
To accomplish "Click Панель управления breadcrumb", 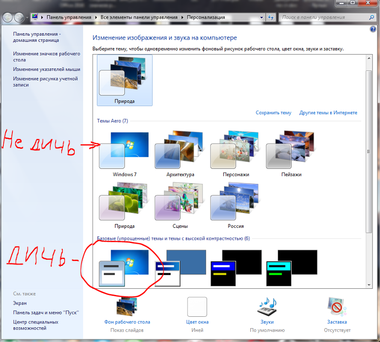I will [x=69, y=17].
